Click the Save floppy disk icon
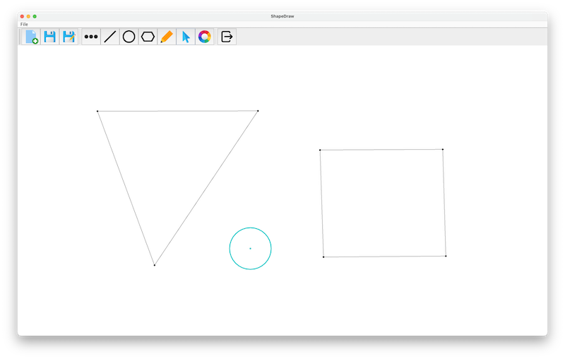 click(50, 37)
